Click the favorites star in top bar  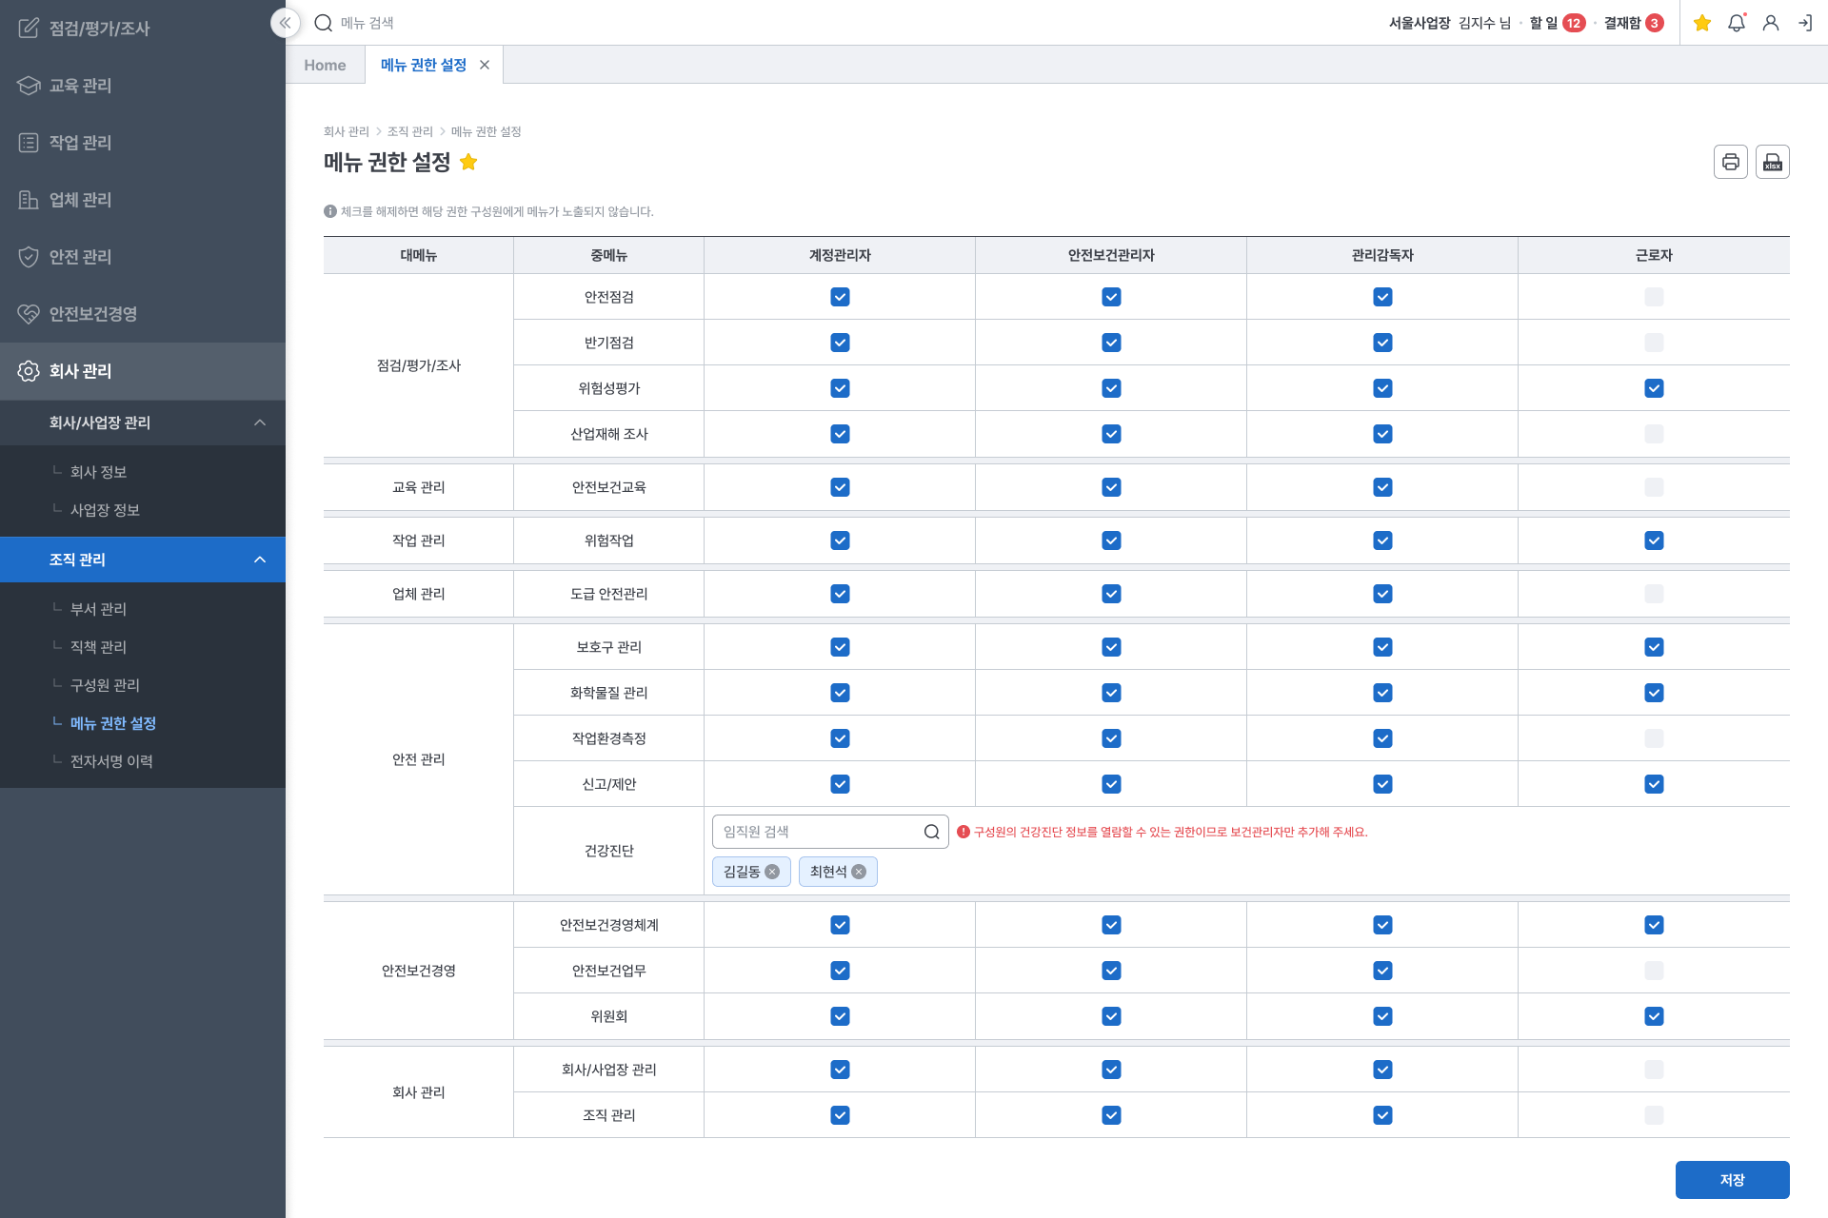(x=1702, y=23)
